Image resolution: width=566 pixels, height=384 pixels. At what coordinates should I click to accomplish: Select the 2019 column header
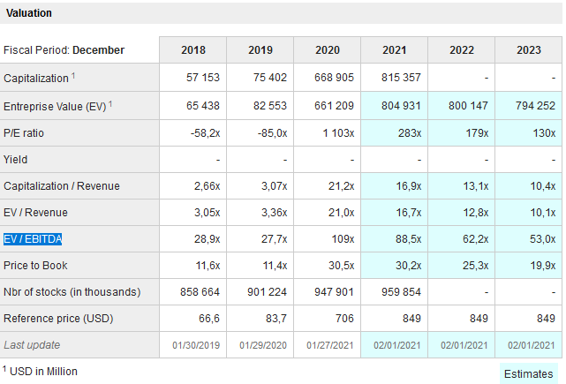pyautogui.click(x=260, y=50)
